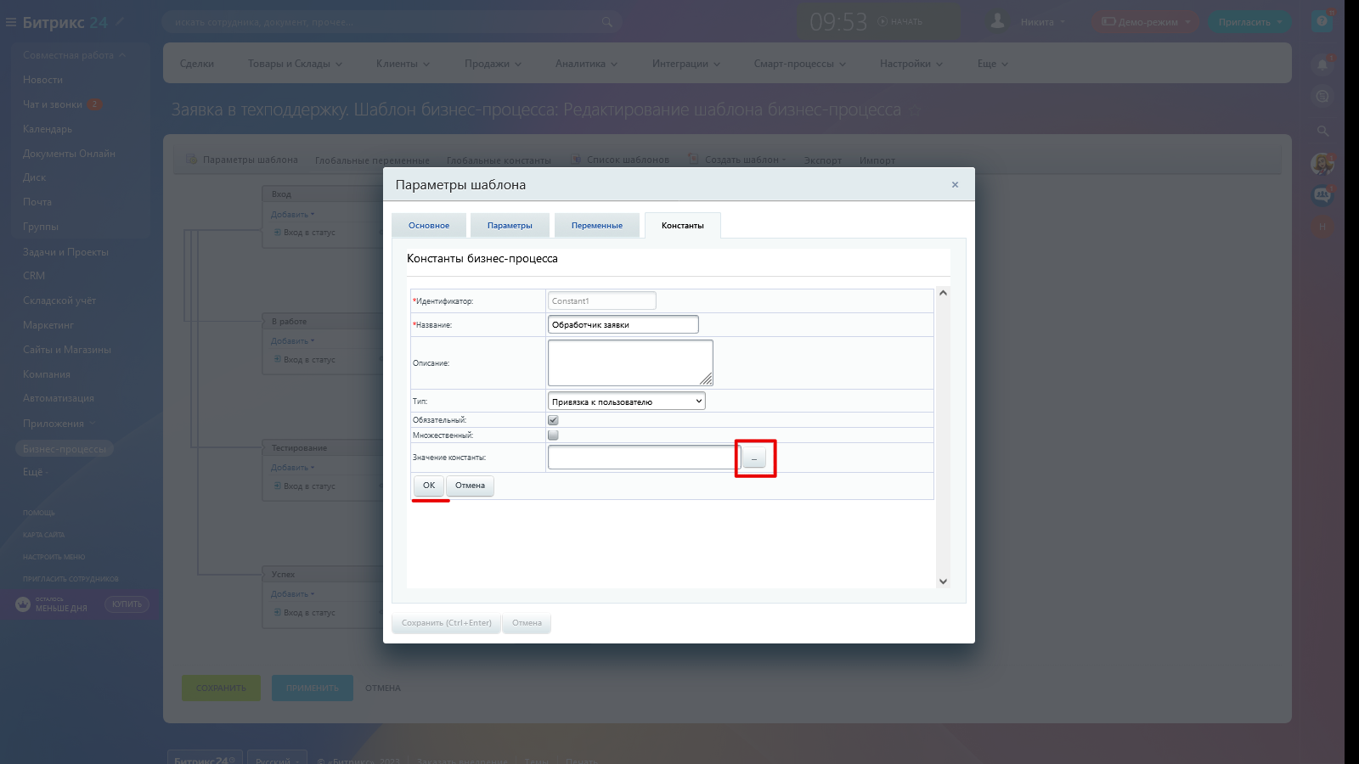Click the user selector button beside the constant value
This screenshot has height=764, width=1359.
[x=753, y=458]
